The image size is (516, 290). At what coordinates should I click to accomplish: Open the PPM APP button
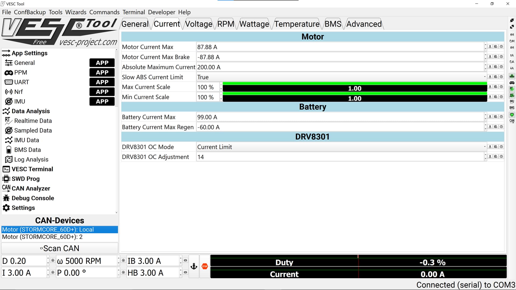[x=102, y=73]
